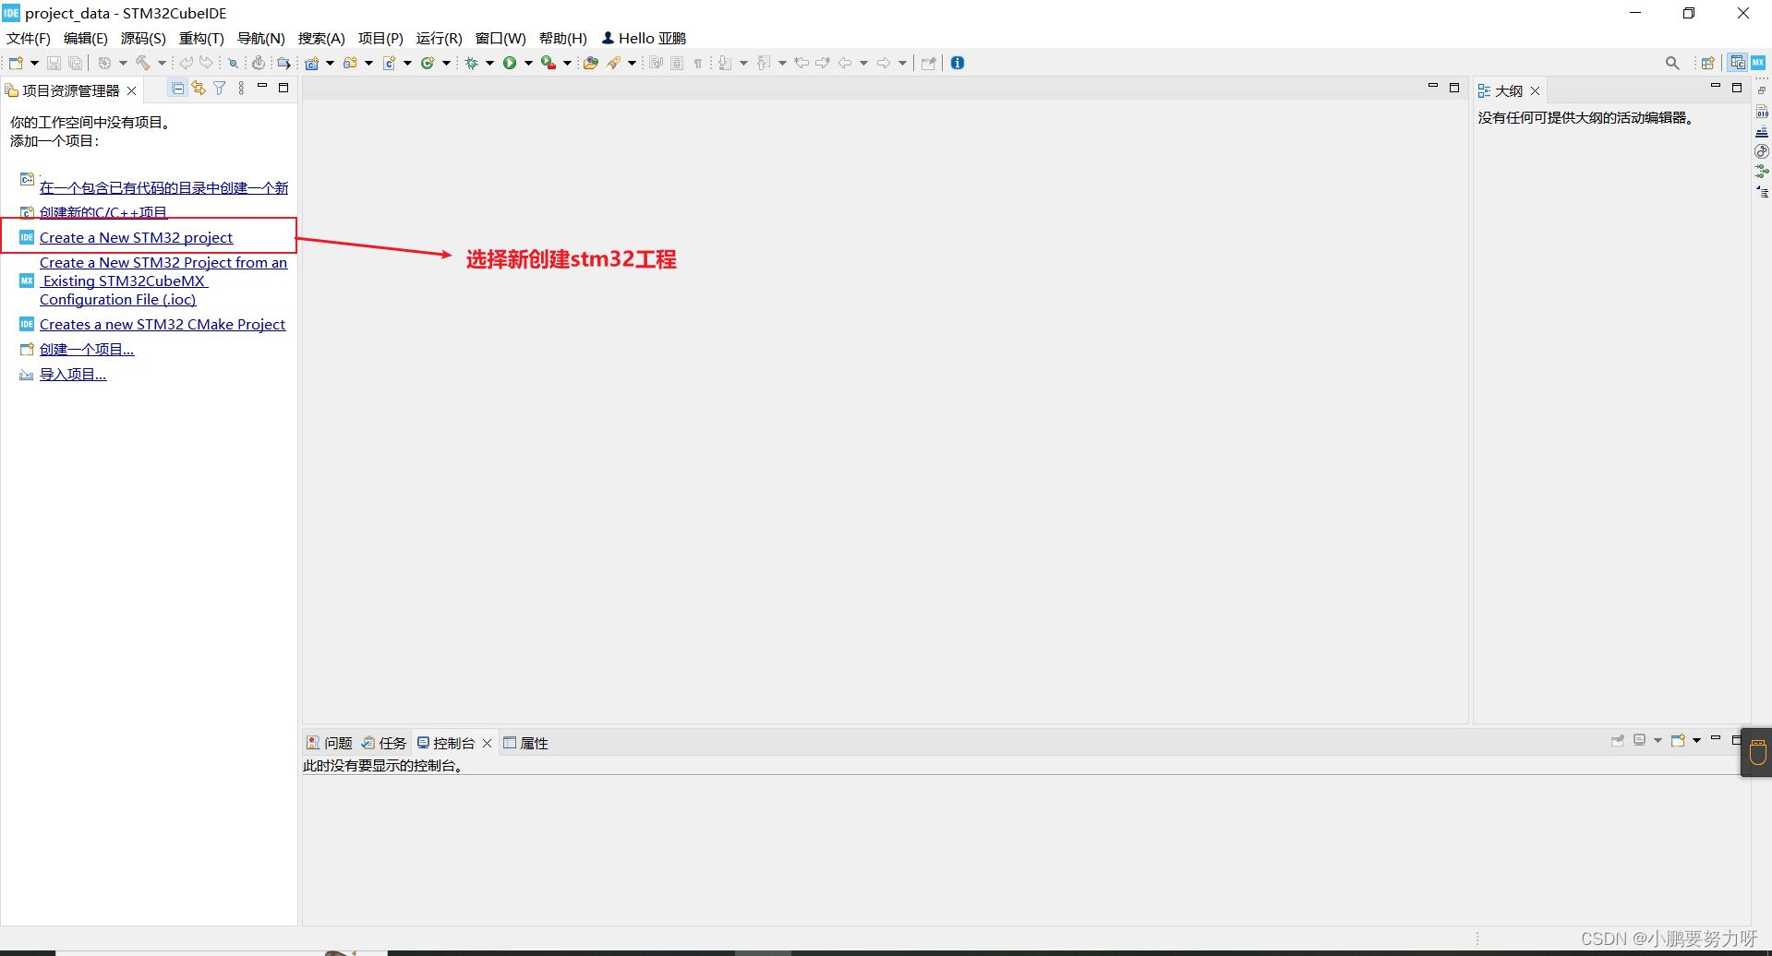This screenshot has height=956, width=1772.
Task: Click the Save All toolbar icon
Action: coord(76,63)
